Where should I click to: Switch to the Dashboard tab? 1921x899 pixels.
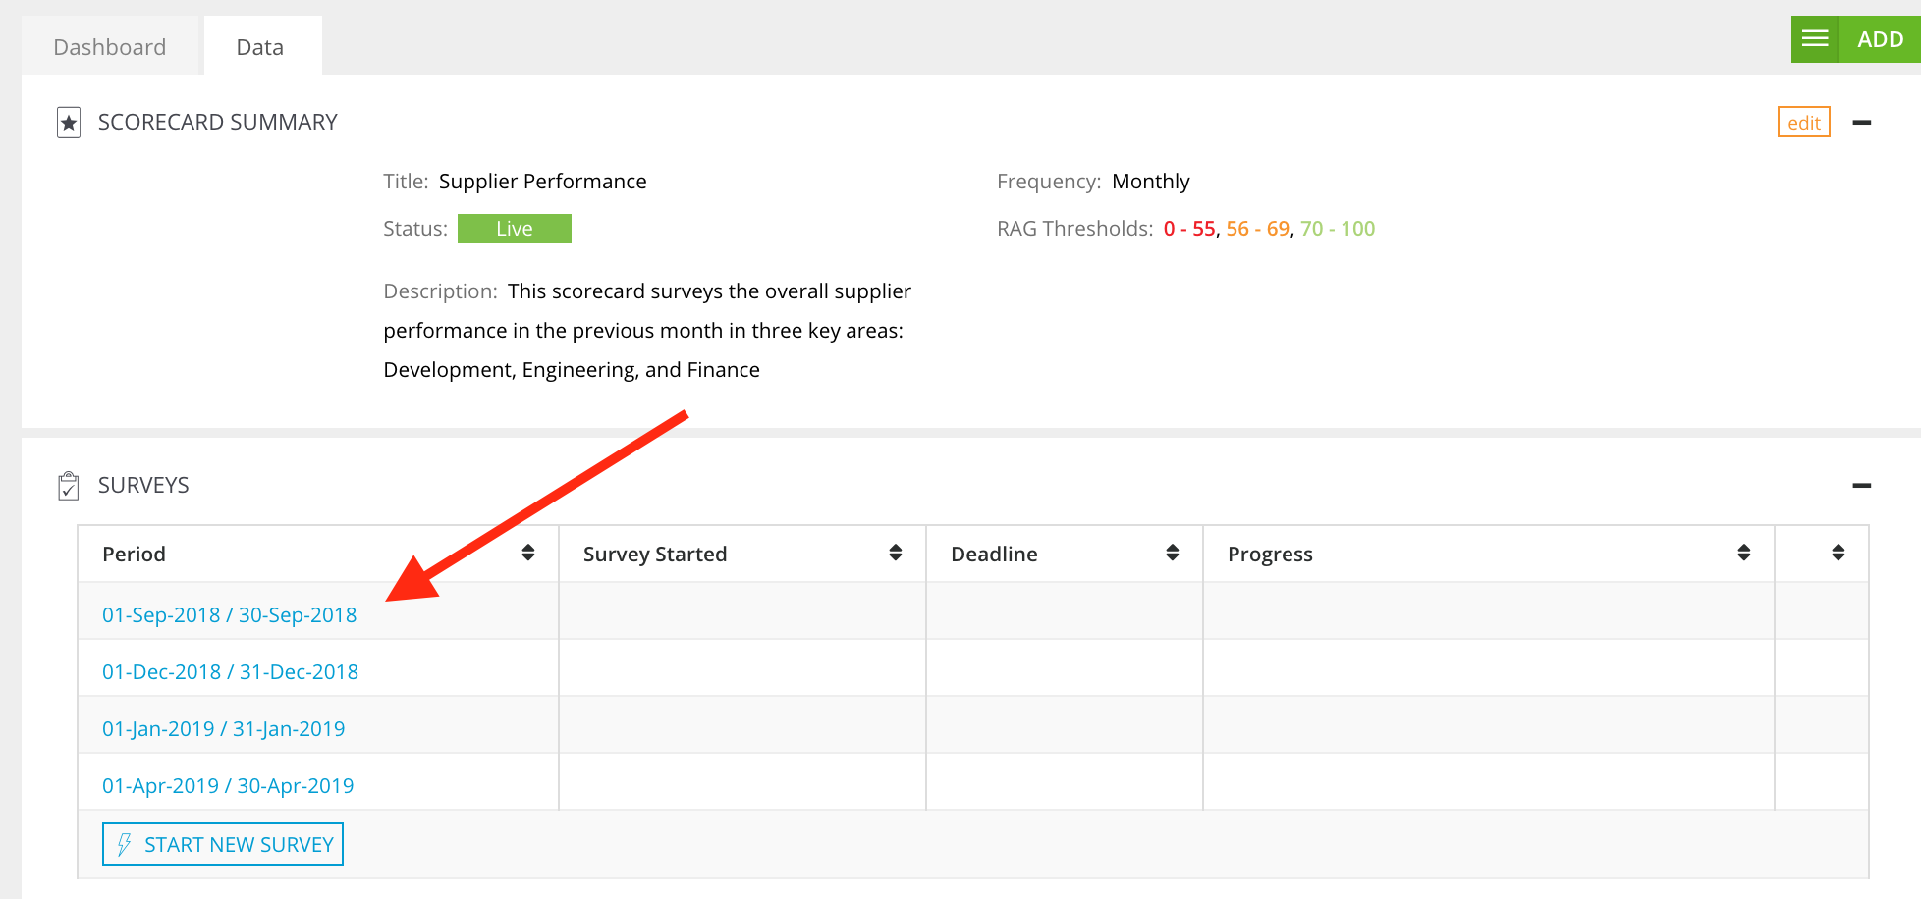[x=110, y=47]
